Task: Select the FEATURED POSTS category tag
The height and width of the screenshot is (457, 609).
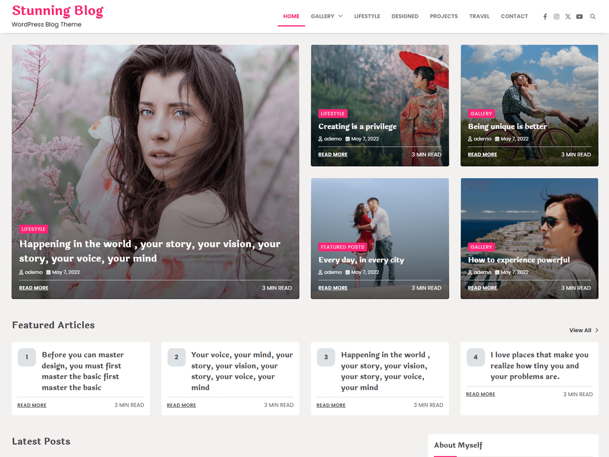Action: tap(343, 247)
